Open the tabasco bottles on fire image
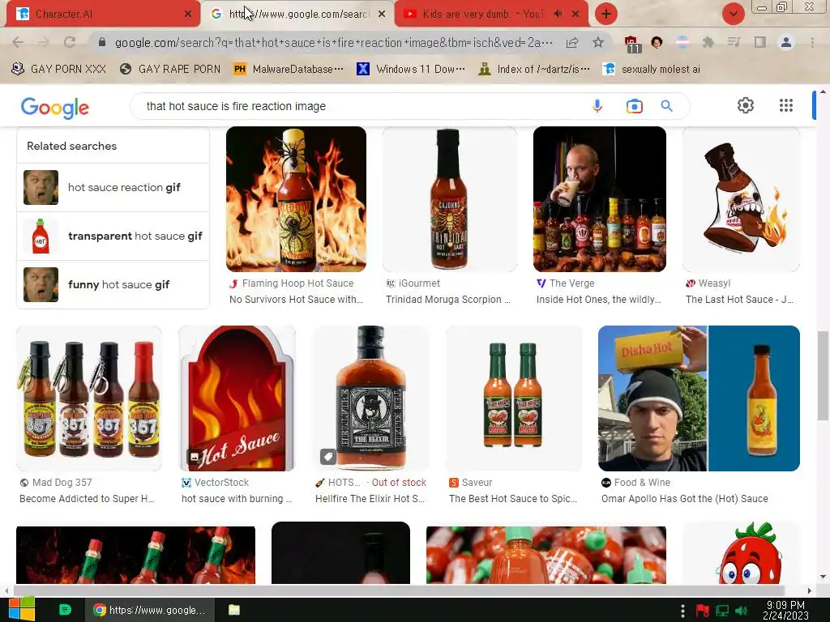The height and width of the screenshot is (622, 830). tap(135, 555)
